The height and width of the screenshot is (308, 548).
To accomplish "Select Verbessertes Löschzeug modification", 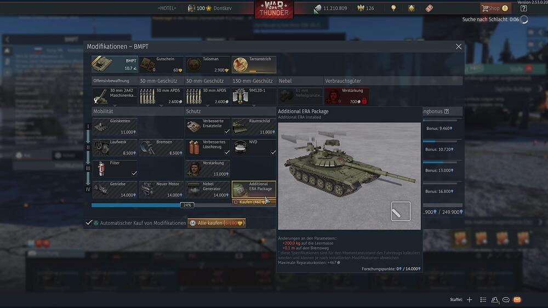I will pos(208,147).
